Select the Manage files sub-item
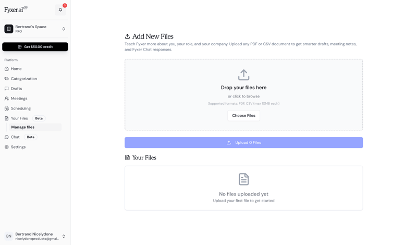This screenshot has width=417, height=245. (x=35, y=127)
